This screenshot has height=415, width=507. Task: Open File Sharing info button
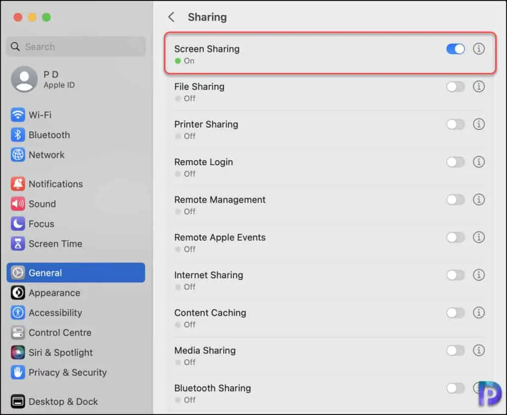(x=479, y=87)
